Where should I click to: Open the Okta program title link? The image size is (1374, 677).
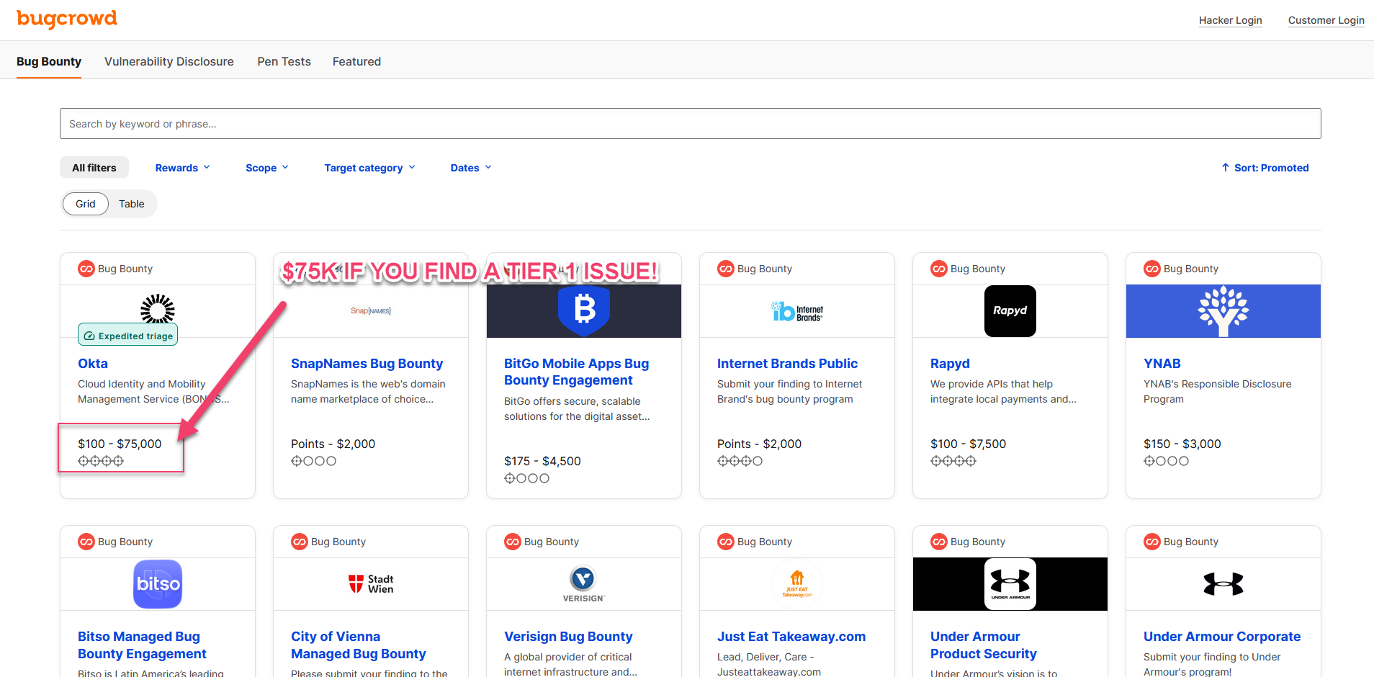click(93, 364)
